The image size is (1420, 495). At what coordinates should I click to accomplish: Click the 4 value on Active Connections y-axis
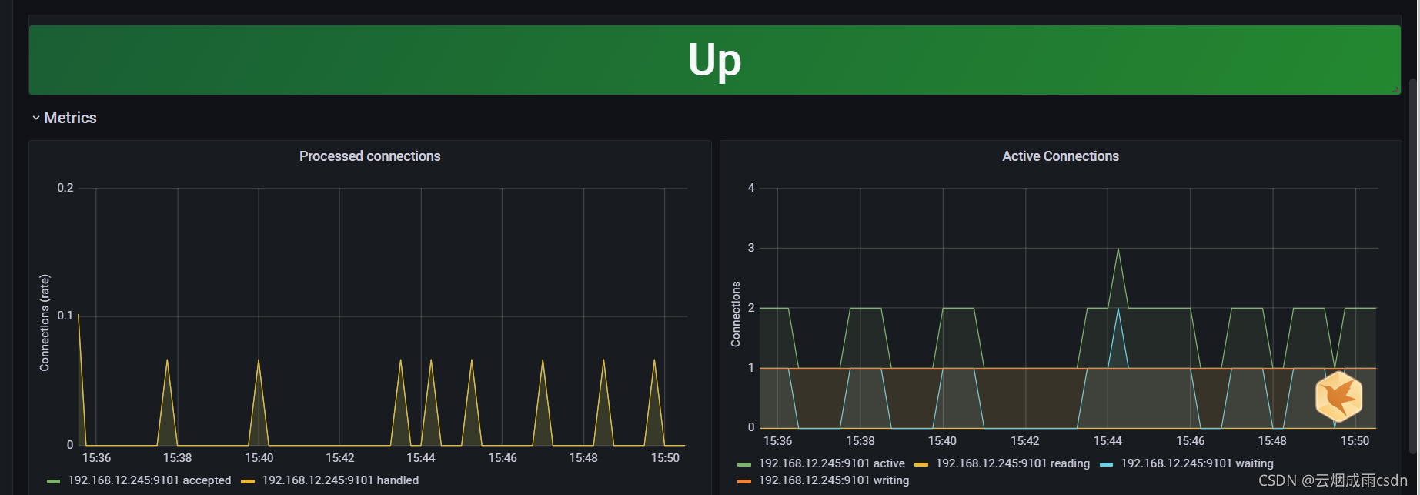coord(751,188)
